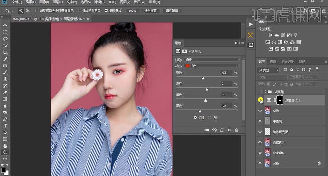
Task: Select the Horizontal Type tool
Action: pos(5,126)
